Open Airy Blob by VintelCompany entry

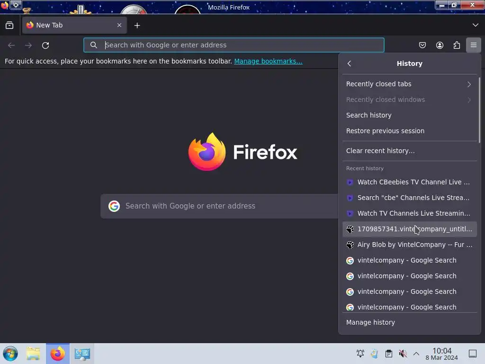[410, 245]
